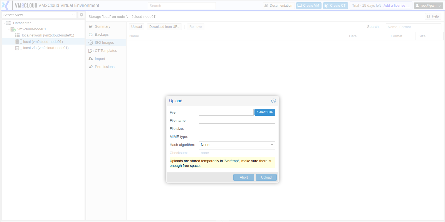Image resolution: width=445 pixels, height=222 pixels.
Task: Collapse the Datacenter tree node
Action: [x=4, y=23]
